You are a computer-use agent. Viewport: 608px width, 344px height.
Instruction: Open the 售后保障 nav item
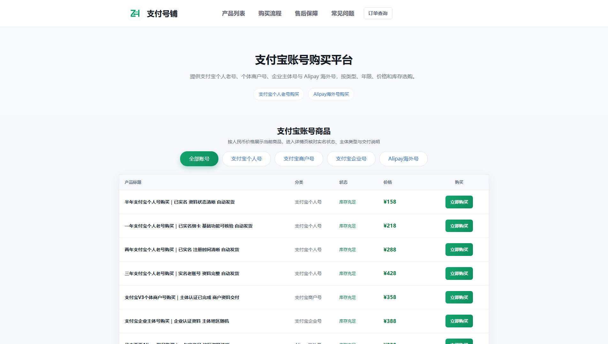[306, 13]
